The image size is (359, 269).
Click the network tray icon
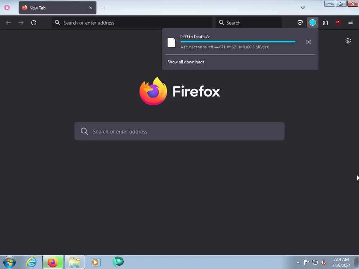tap(315, 263)
